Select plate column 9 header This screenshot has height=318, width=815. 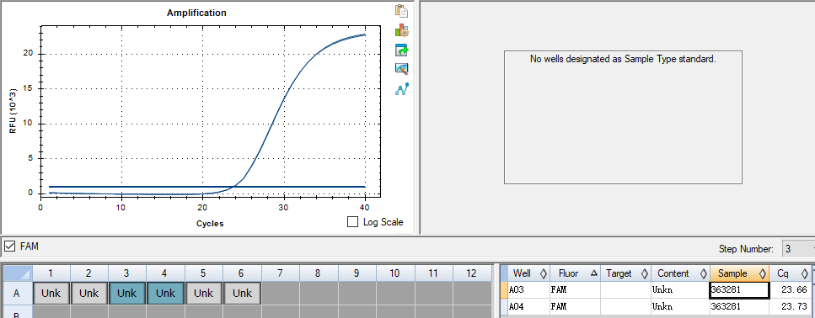click(x=357, y=273)
